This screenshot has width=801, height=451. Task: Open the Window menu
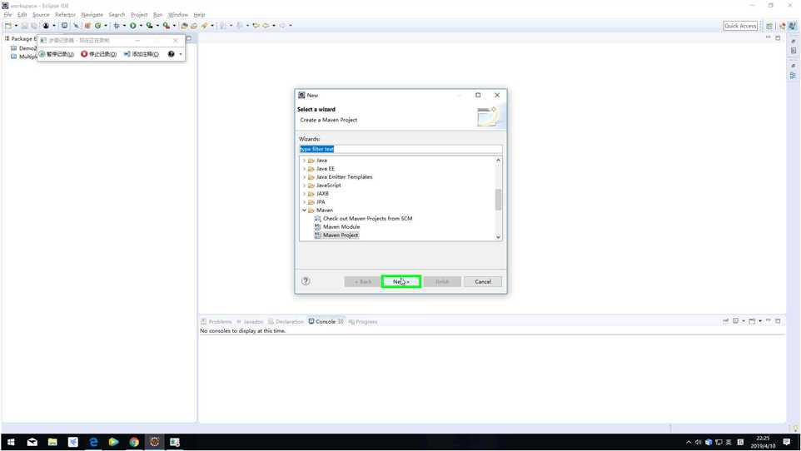tap(178, 15)
